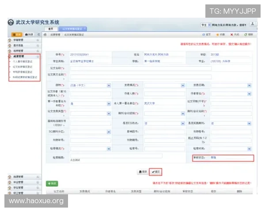Open the 学生 role dropdown in header
This screenshot has width=265, height=212.
point(206,25)
